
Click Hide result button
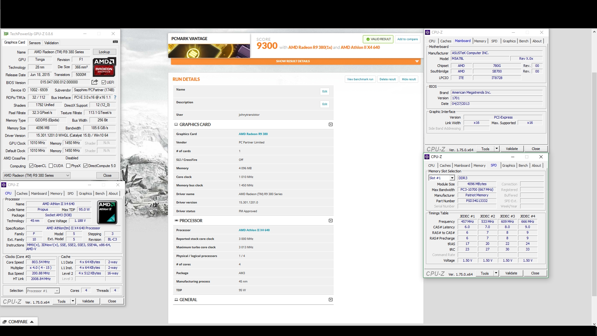click(x=409, y=79)
